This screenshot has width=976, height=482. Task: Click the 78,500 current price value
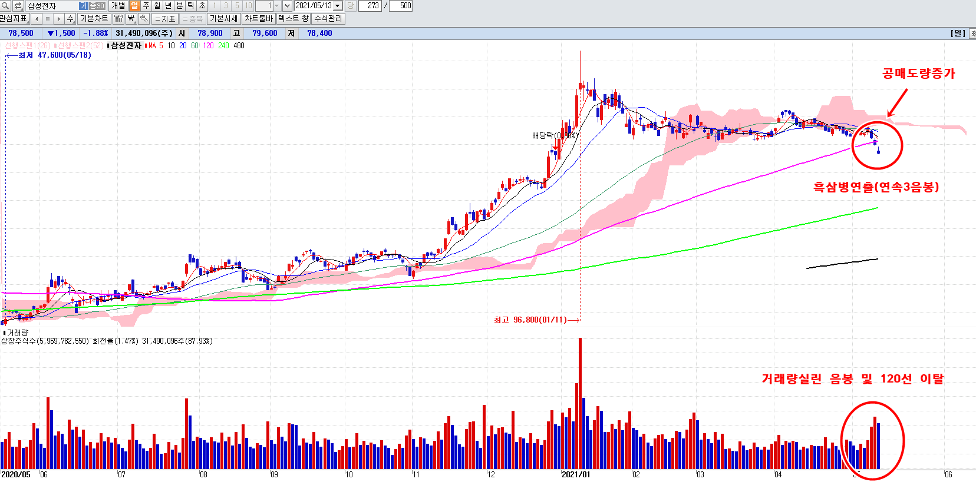(21, 34)
